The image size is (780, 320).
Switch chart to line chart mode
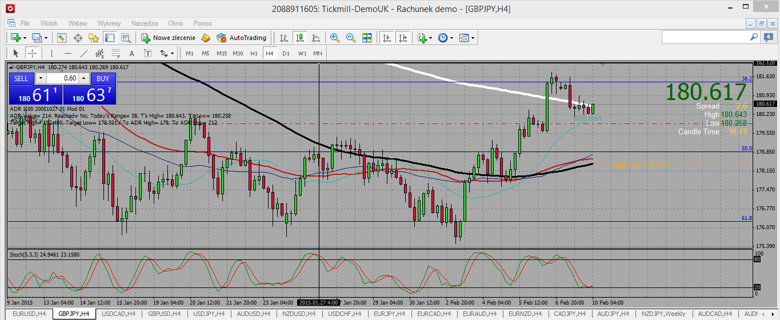pyautogui.click(x=316, y=38)
